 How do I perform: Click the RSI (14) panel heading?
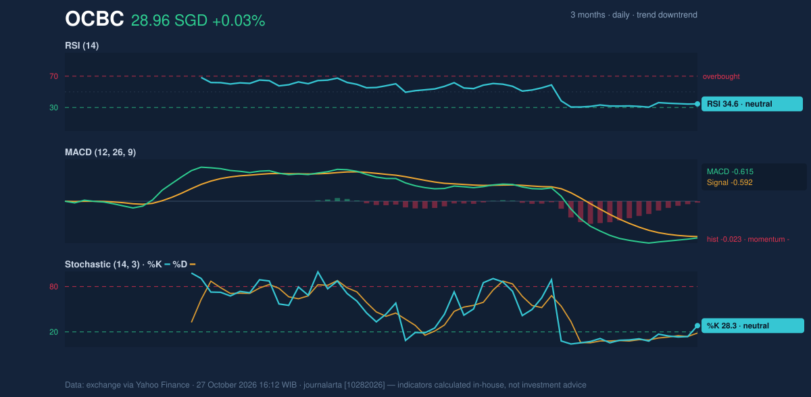click(x=82, y=45)
